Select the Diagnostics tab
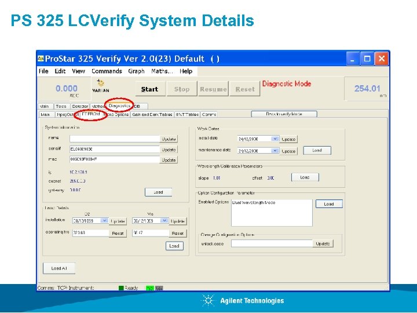The height and width of the screenshot is (313, 417). tap(119, 105)
